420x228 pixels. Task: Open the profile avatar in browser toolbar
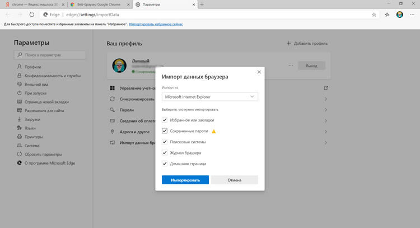[400, 15]
